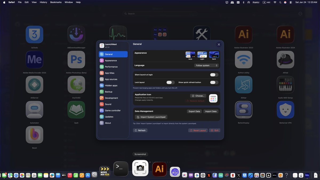
Task: Open Adobe Illustrator 2023 grid icon
Action: click(243, 34)
